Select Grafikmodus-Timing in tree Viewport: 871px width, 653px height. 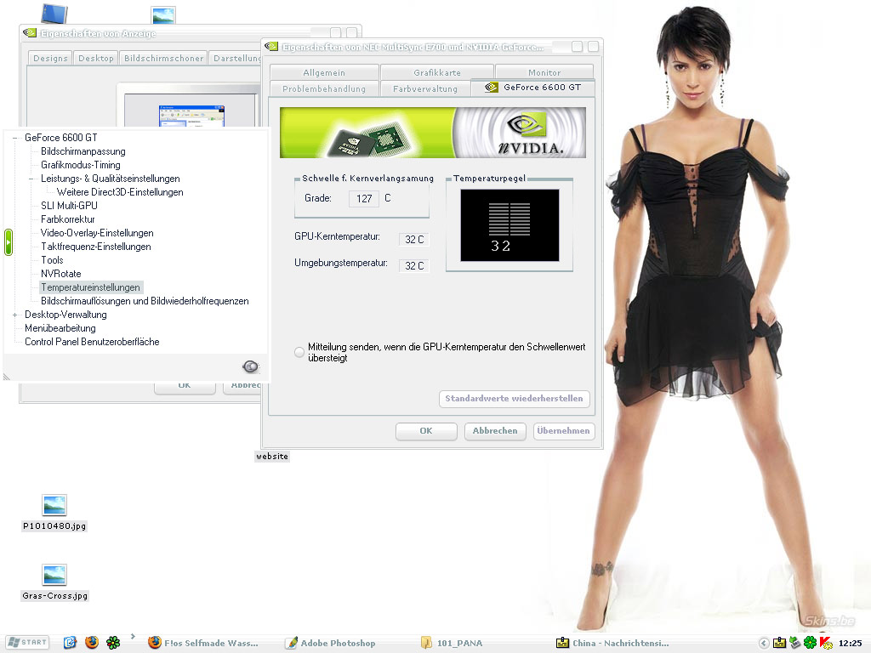81,165
